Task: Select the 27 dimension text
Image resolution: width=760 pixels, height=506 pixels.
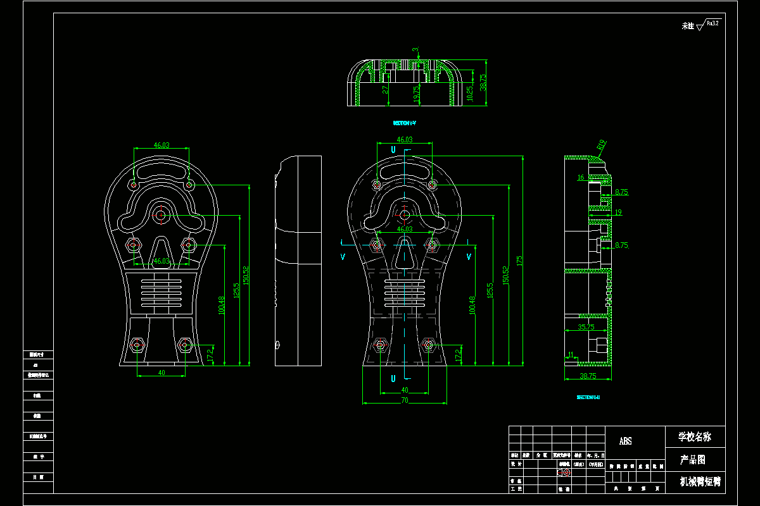Action: pos(385,90)
